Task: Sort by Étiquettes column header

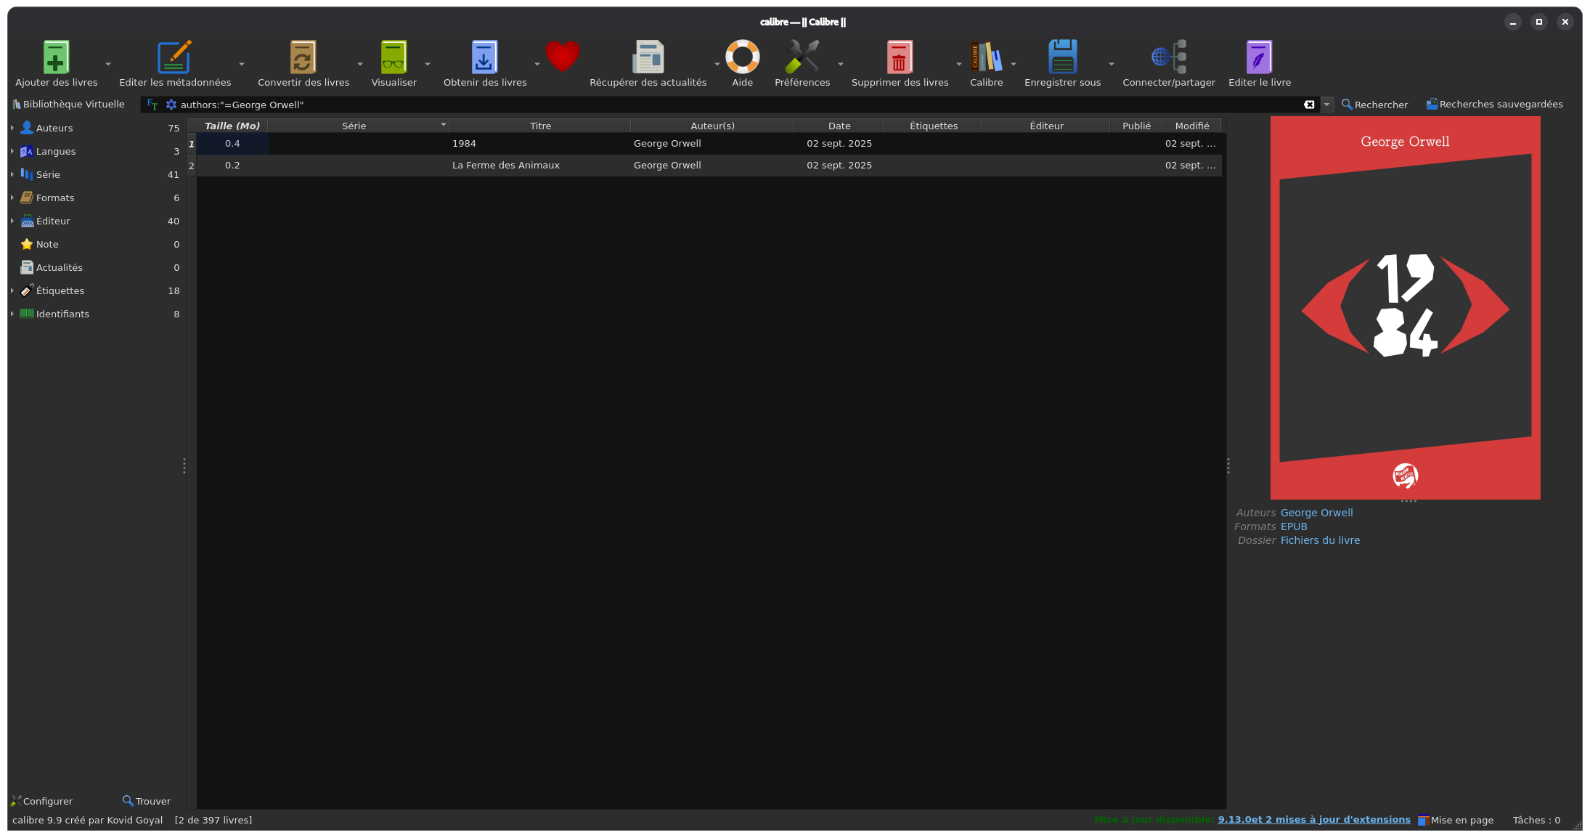Action: coord(934,126)
